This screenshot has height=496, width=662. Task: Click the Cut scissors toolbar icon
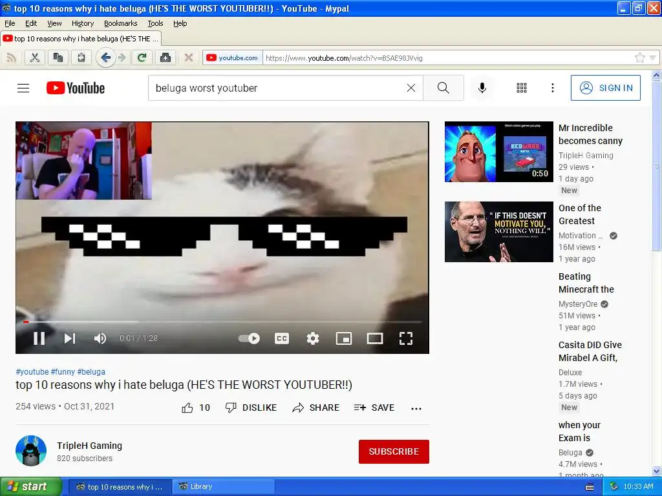[x=35, y=57]
